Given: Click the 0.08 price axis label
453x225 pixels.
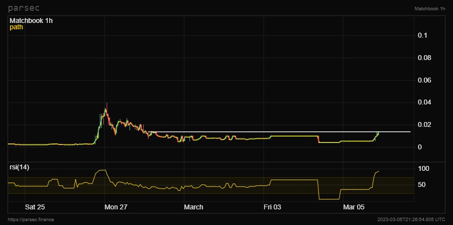Looking at the screenshot, I should pos(424,58).
